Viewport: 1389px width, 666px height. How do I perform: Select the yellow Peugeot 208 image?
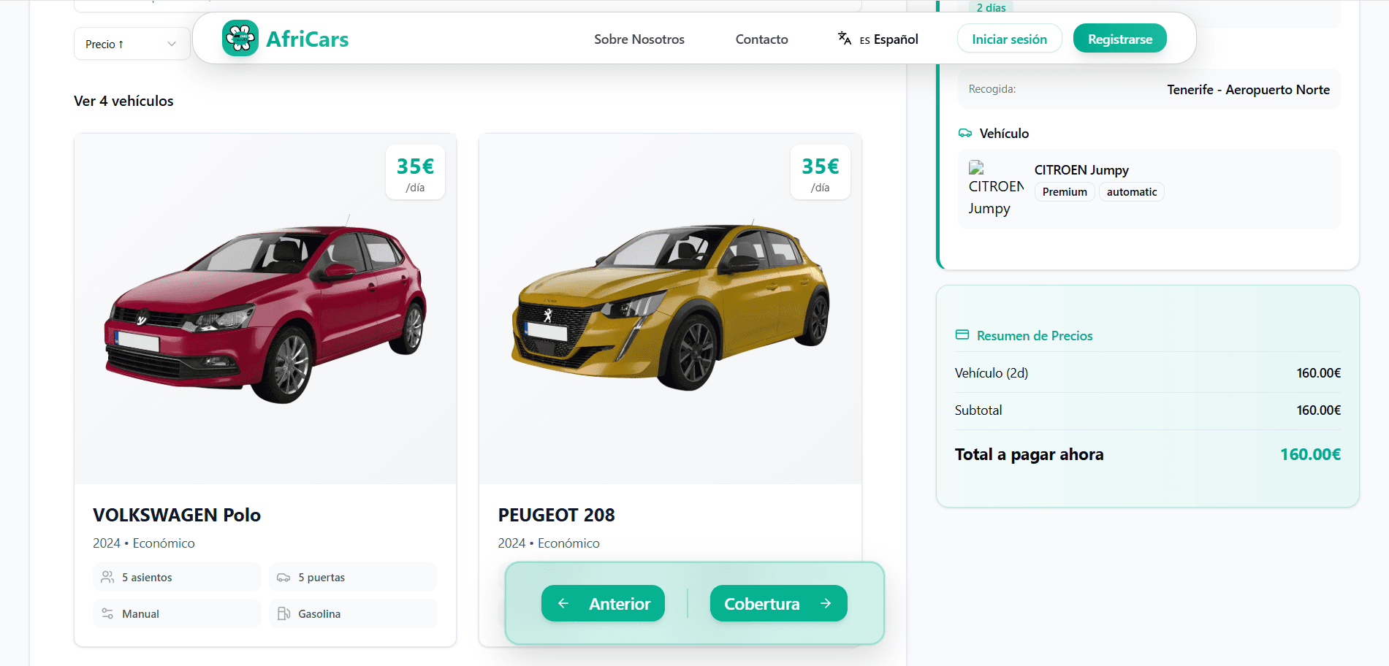click(670, 307)
